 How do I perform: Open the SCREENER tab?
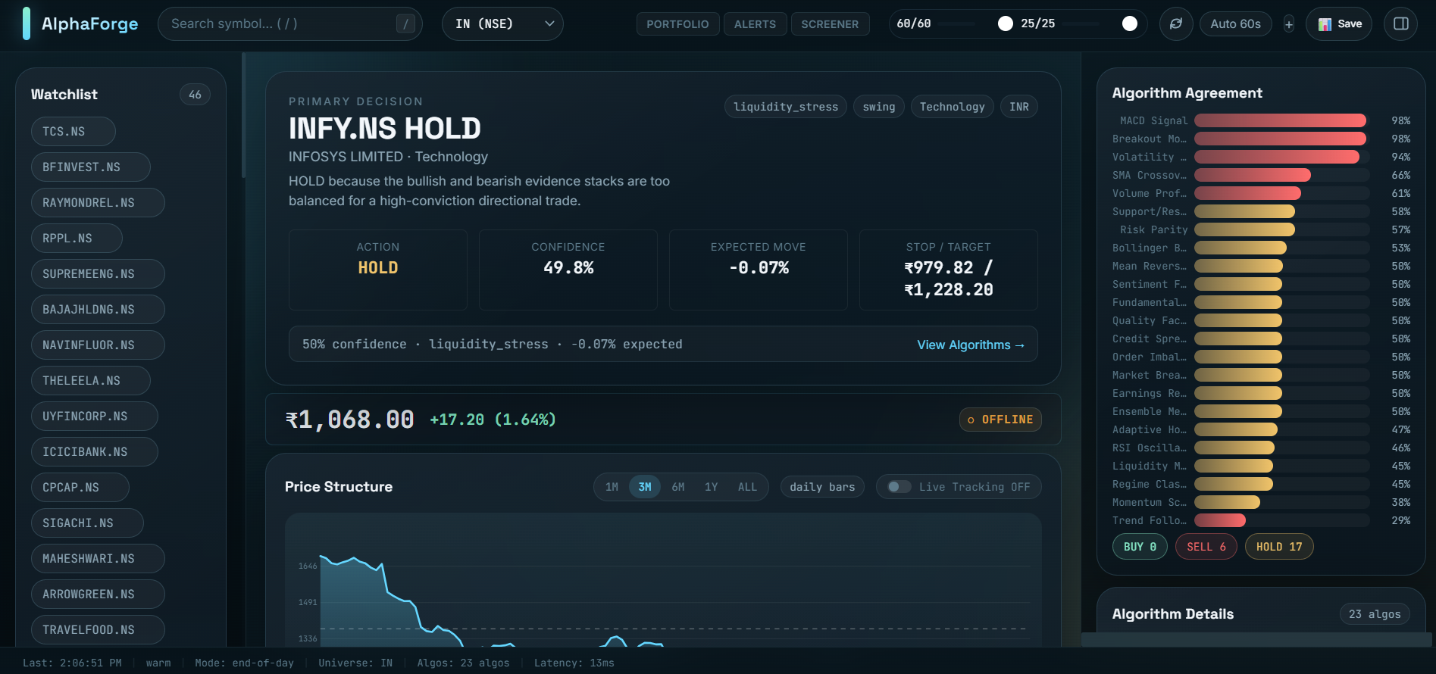[830, 24]
